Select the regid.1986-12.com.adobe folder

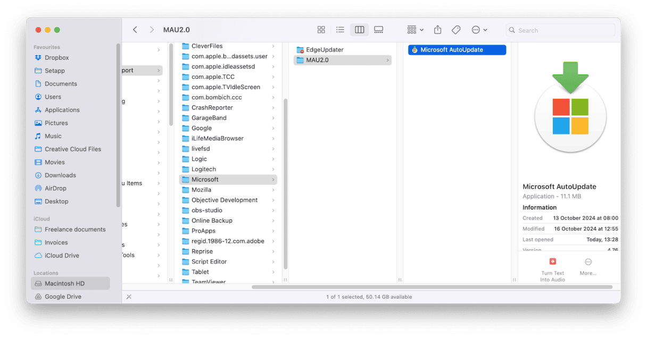228,241
